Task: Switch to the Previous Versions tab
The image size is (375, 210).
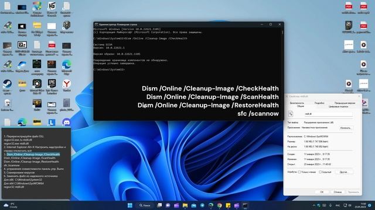Action: pos(345,103)
